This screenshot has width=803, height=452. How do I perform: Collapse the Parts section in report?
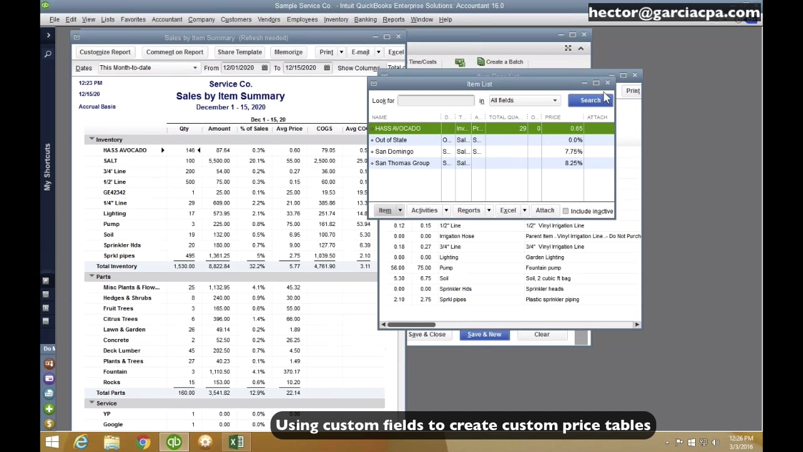click(x=92, y=276)
